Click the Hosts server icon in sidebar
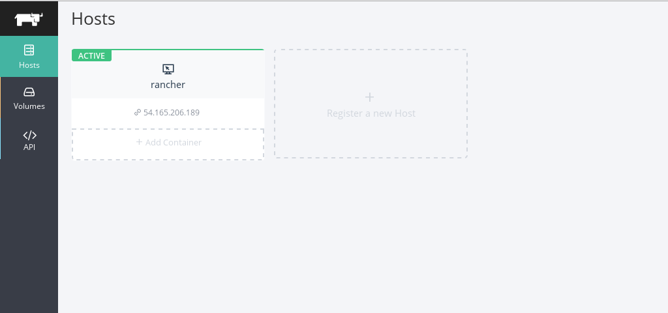Screen dimensions: 668x313 [29, 50]
